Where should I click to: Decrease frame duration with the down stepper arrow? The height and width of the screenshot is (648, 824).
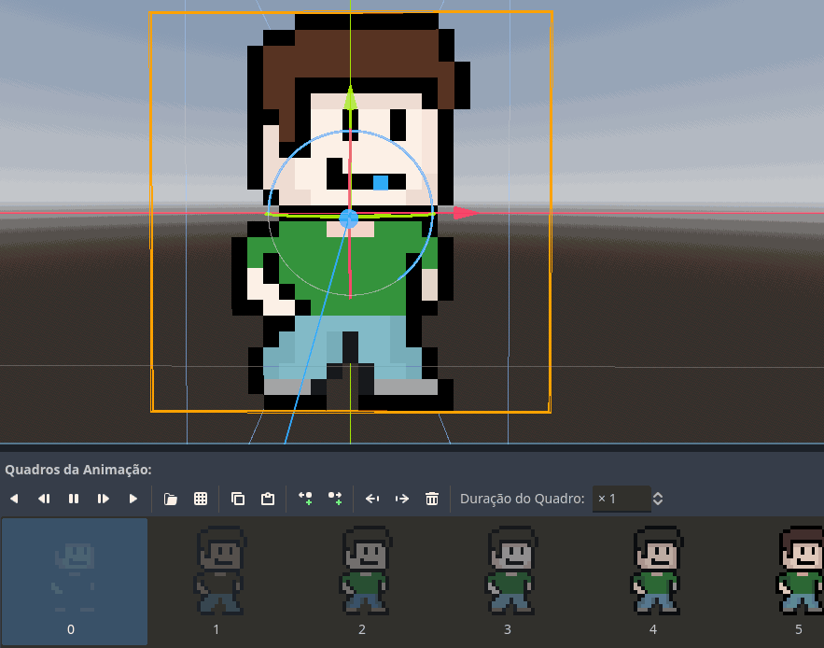pyautogui.click(x=657, y=503)
